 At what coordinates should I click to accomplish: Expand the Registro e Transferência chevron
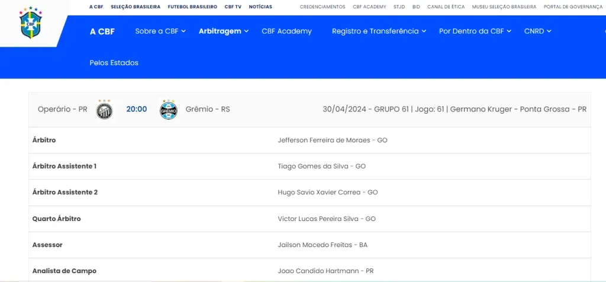[x=424, y=31]
